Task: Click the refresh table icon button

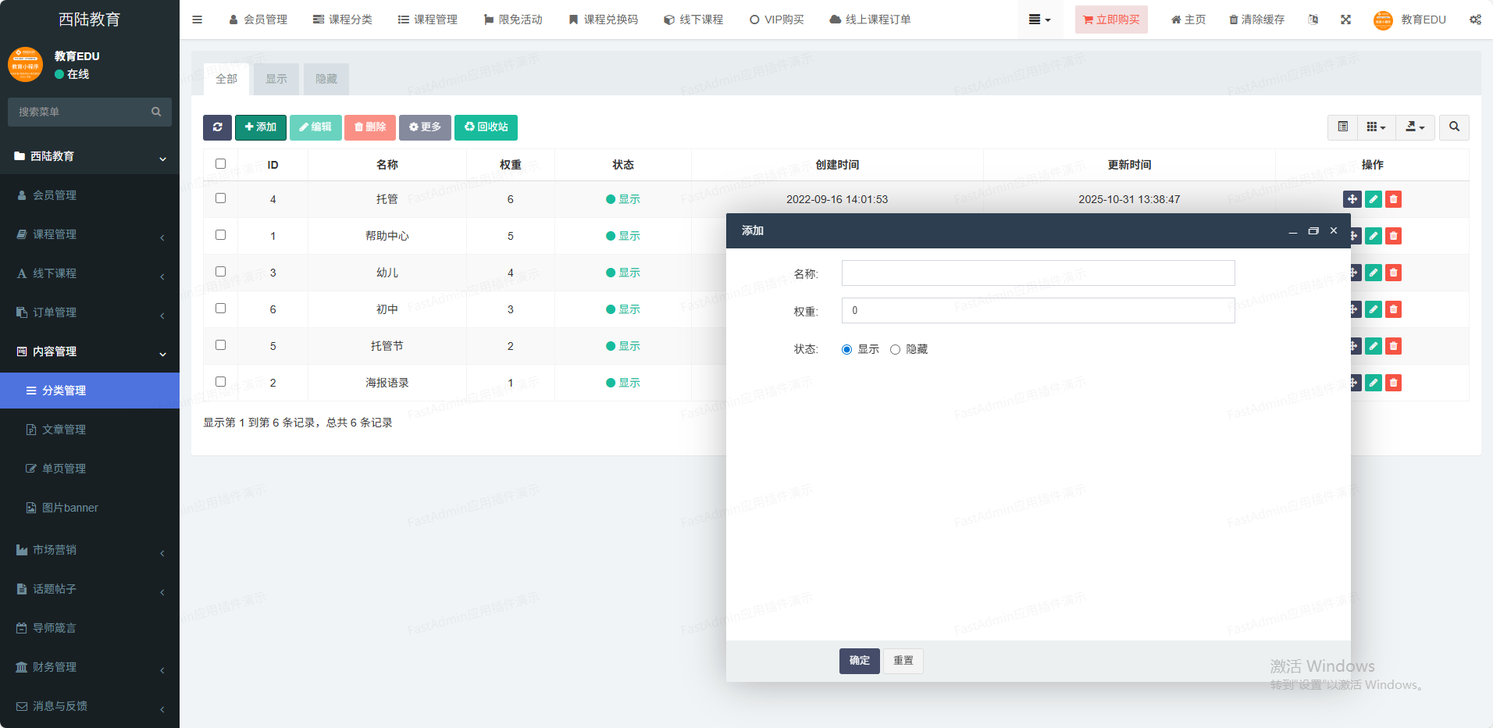Action: (217, 127)
